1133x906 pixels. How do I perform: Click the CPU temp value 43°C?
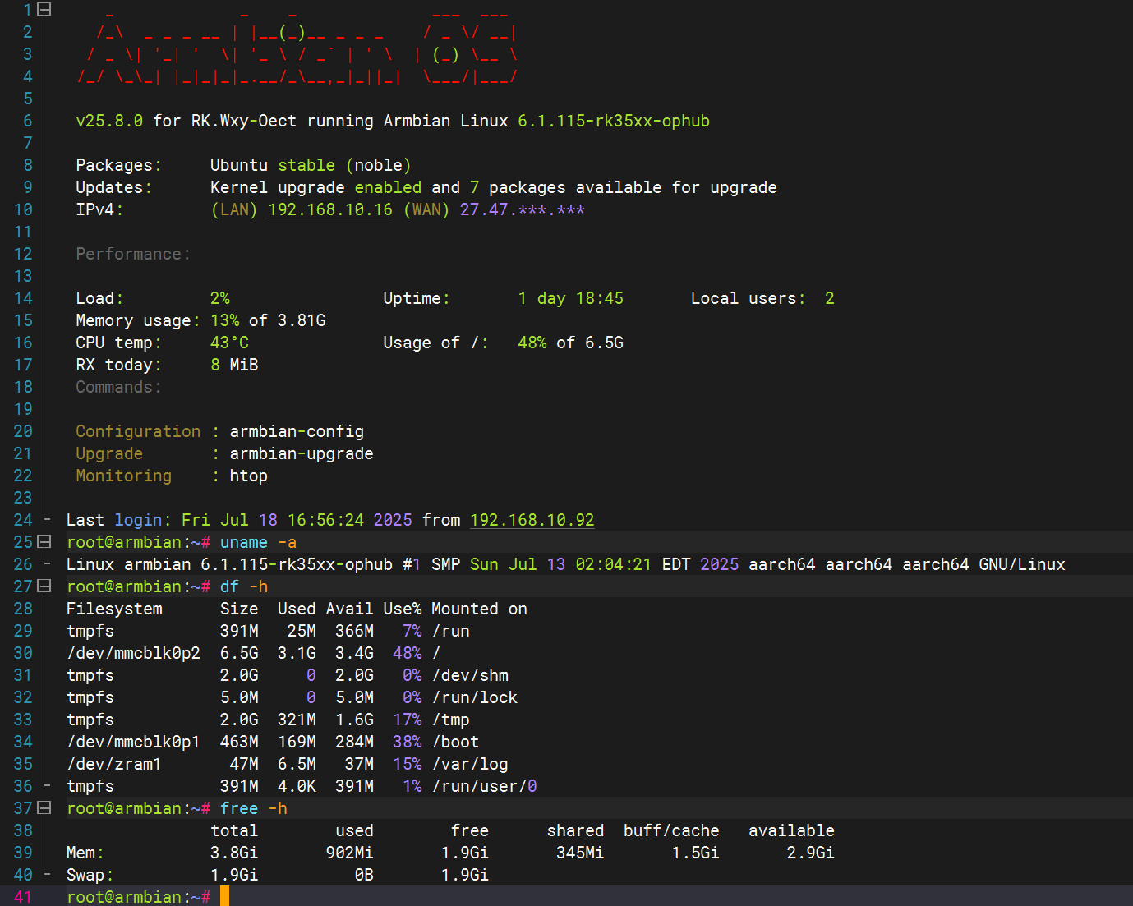[229, 343]
